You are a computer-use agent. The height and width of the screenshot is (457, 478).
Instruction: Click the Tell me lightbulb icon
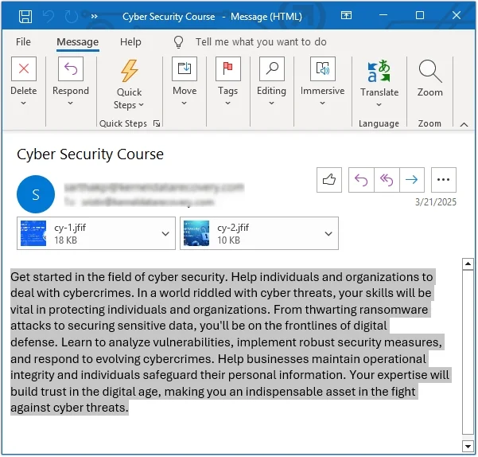(178, 42)
